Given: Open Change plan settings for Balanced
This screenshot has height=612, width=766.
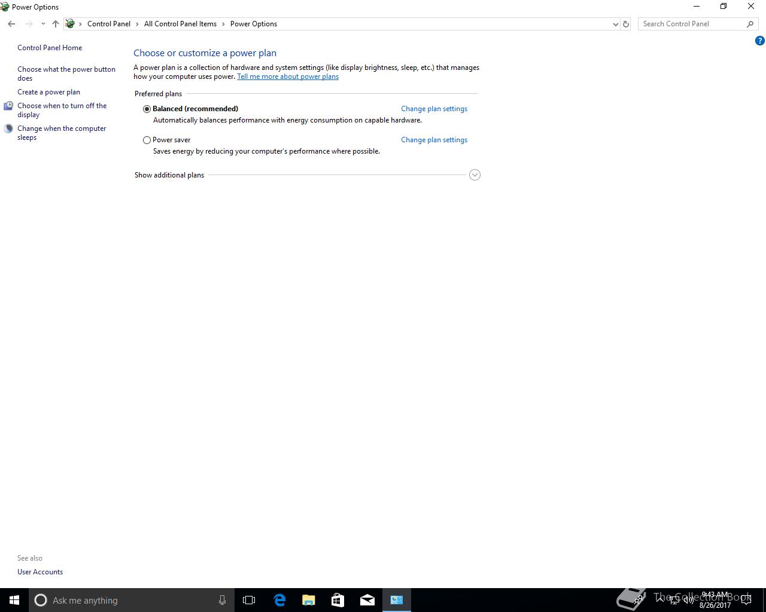Looking at the screenshot, I should coord(434,109).
